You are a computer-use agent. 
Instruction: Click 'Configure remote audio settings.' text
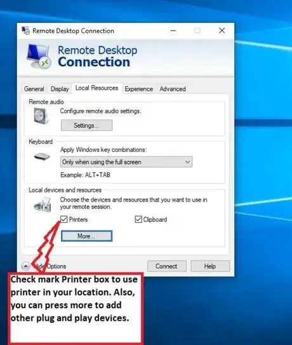[101, 111]
